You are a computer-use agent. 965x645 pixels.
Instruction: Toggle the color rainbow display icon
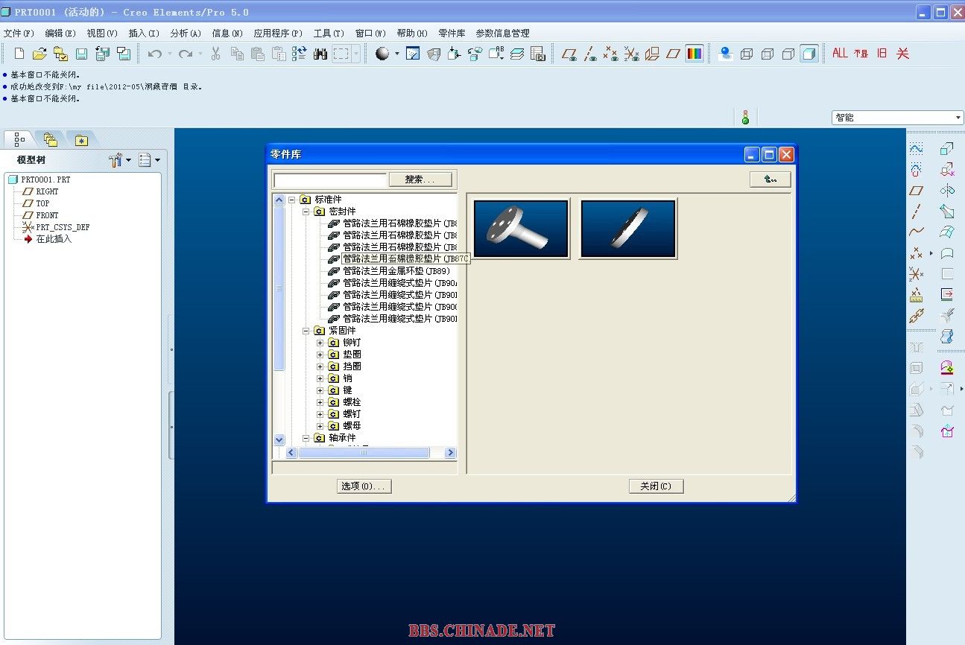pyautogui.click(x=695, y=54)
